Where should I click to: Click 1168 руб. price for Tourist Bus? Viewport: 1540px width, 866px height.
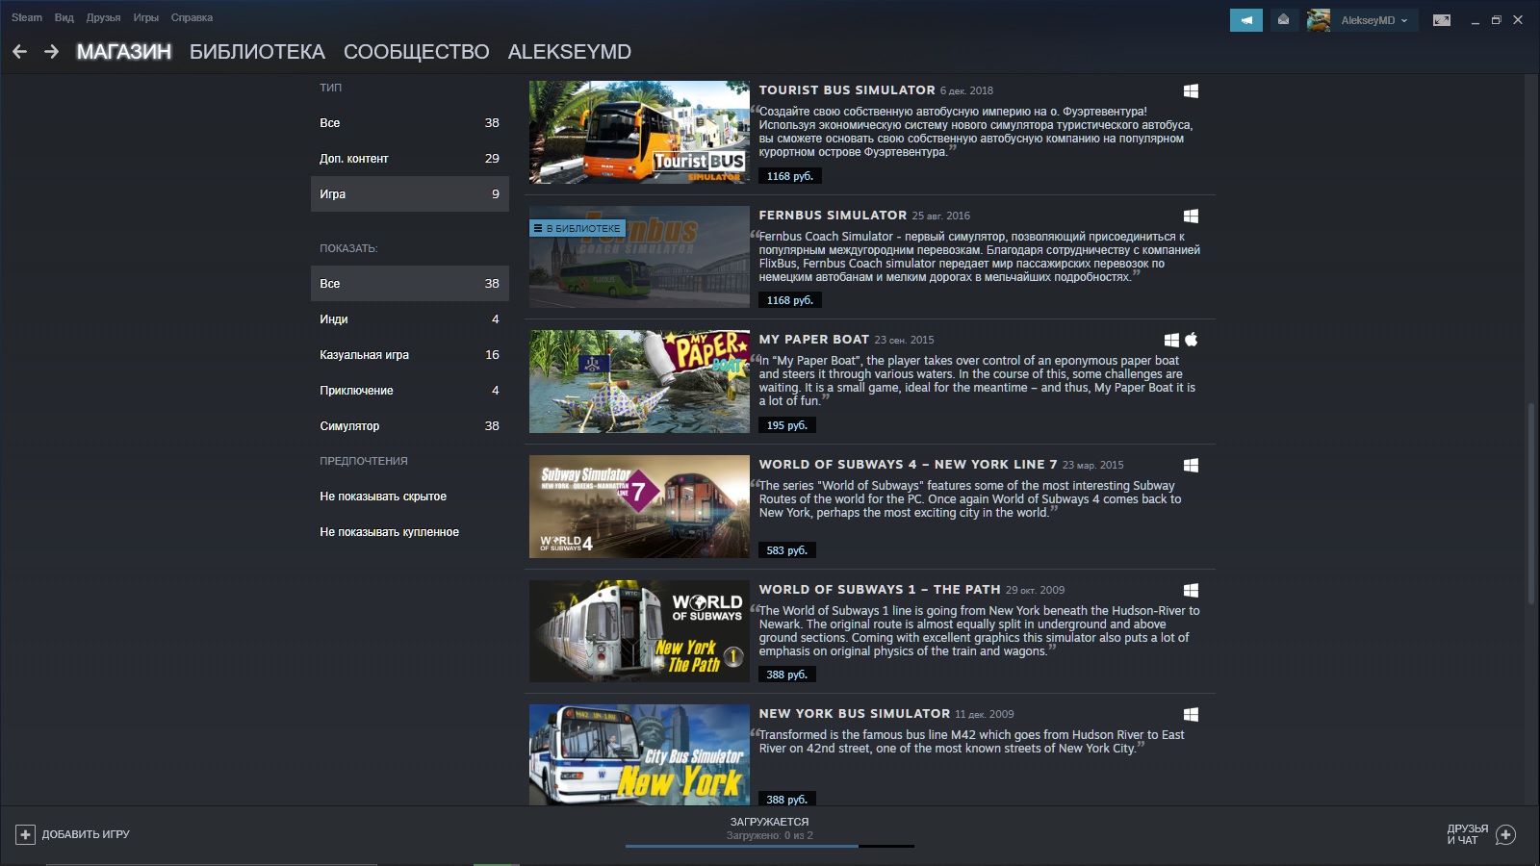click(790, 176)
